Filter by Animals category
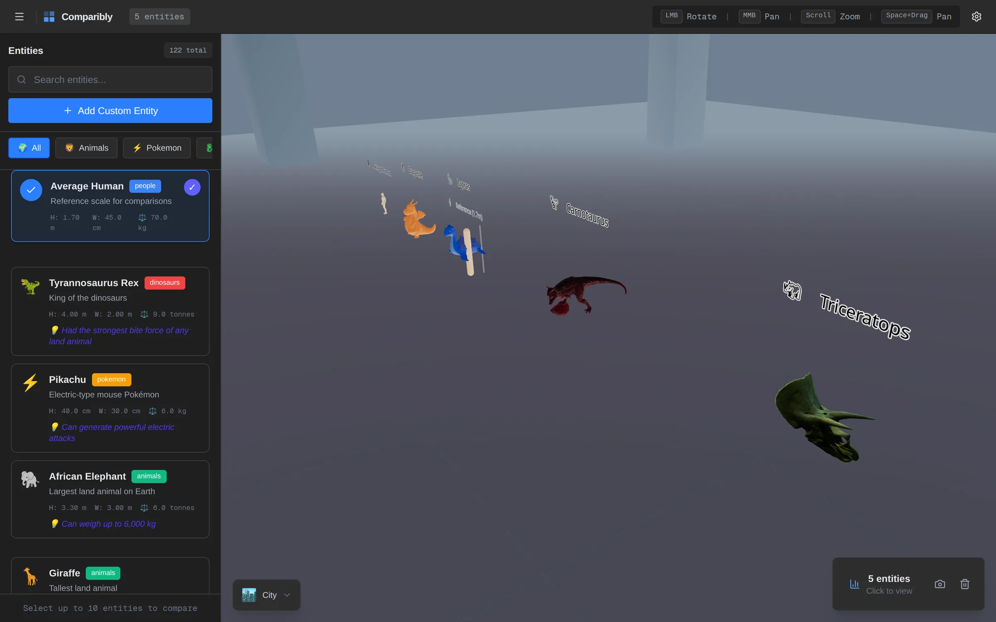The width and height of the screenshot is (996, 622). click(x=86, y=148)
